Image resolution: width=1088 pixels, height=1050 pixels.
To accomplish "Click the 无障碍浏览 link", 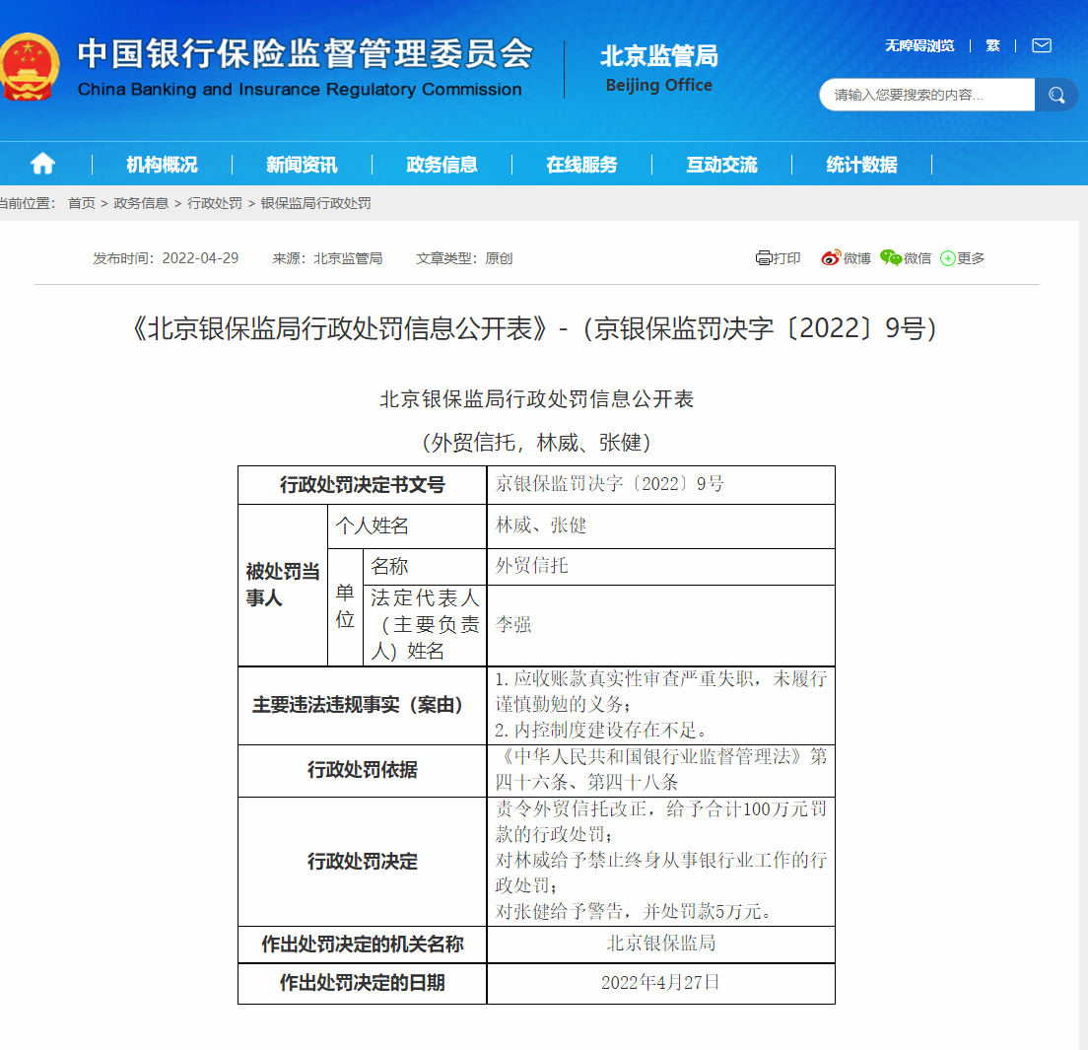I will (919, 45).
